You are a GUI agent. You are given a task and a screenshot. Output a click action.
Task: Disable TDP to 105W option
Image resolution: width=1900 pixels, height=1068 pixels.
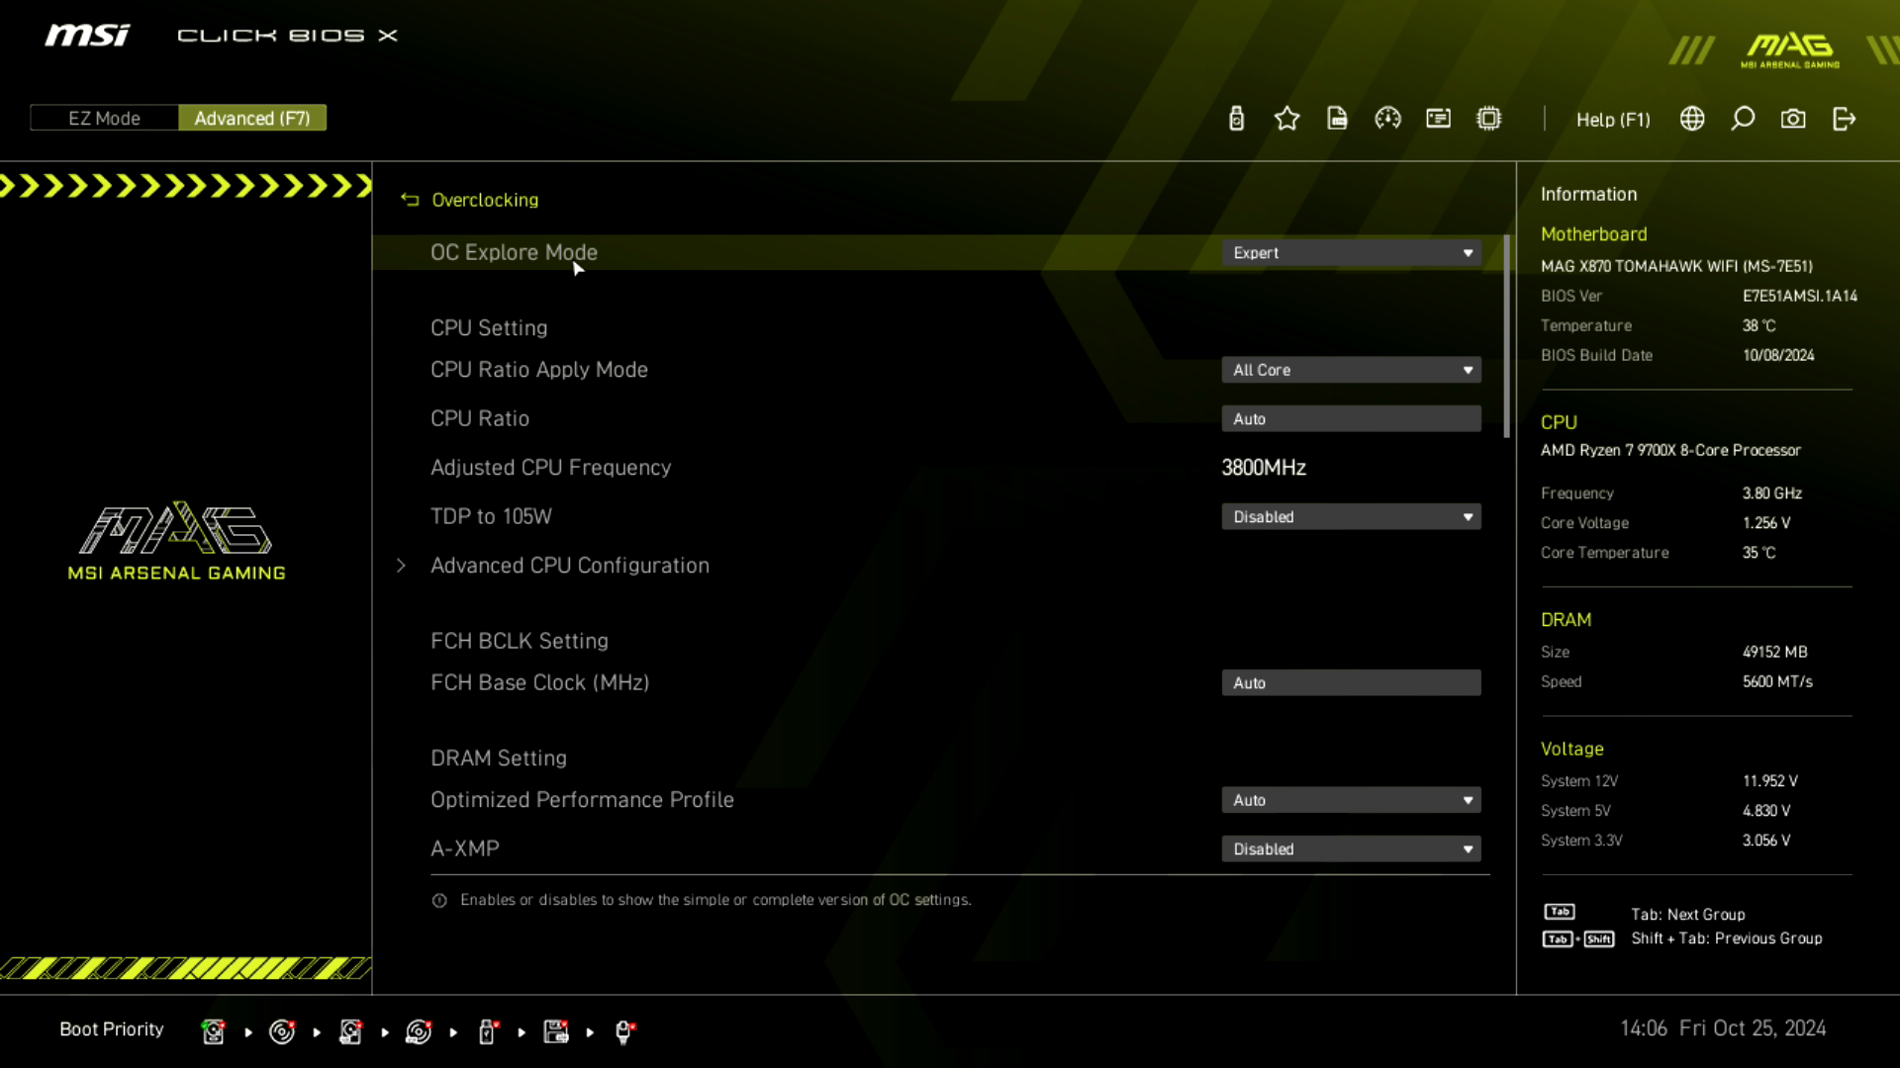(1352, 516)
